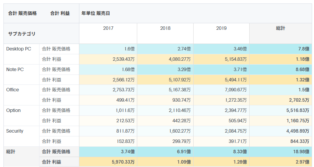Click the 総計 column header

(280, 28)
